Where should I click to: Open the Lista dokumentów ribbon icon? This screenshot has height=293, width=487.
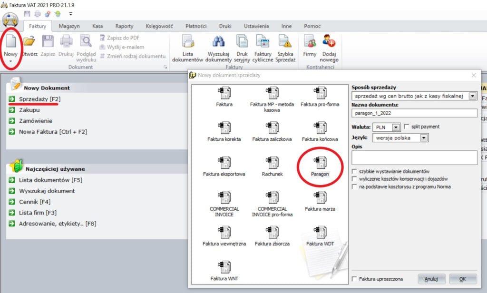(187, 42)
